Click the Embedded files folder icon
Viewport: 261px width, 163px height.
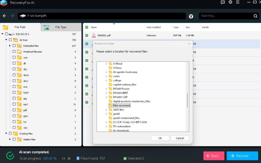[x=19, y=46]
